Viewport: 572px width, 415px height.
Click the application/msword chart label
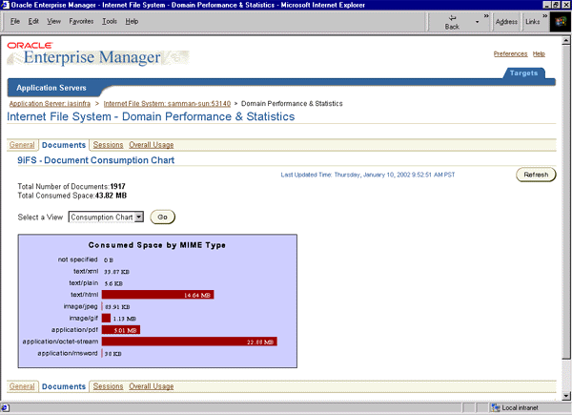(x=68, y=353)
